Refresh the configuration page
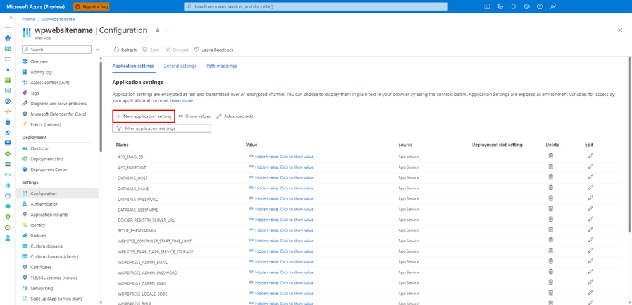The image size is (632, 305). pyautogui.click(x=125, y=50)
